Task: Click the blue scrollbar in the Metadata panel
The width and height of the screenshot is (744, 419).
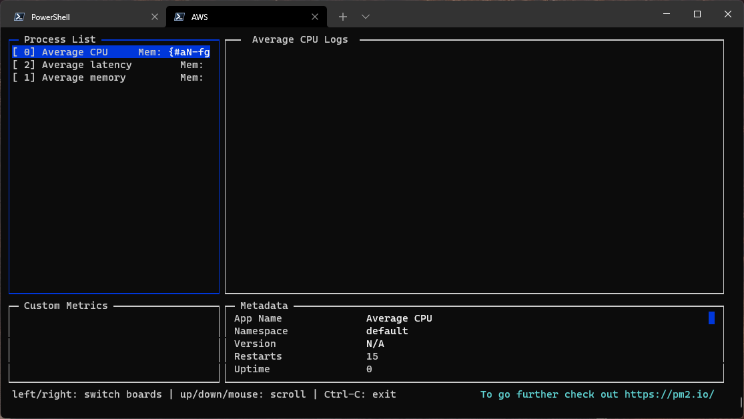Action: tap(711, 318)
